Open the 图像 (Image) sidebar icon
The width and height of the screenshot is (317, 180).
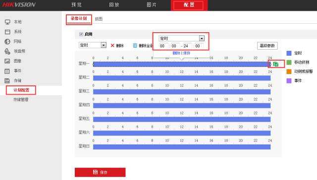[7, 61]
